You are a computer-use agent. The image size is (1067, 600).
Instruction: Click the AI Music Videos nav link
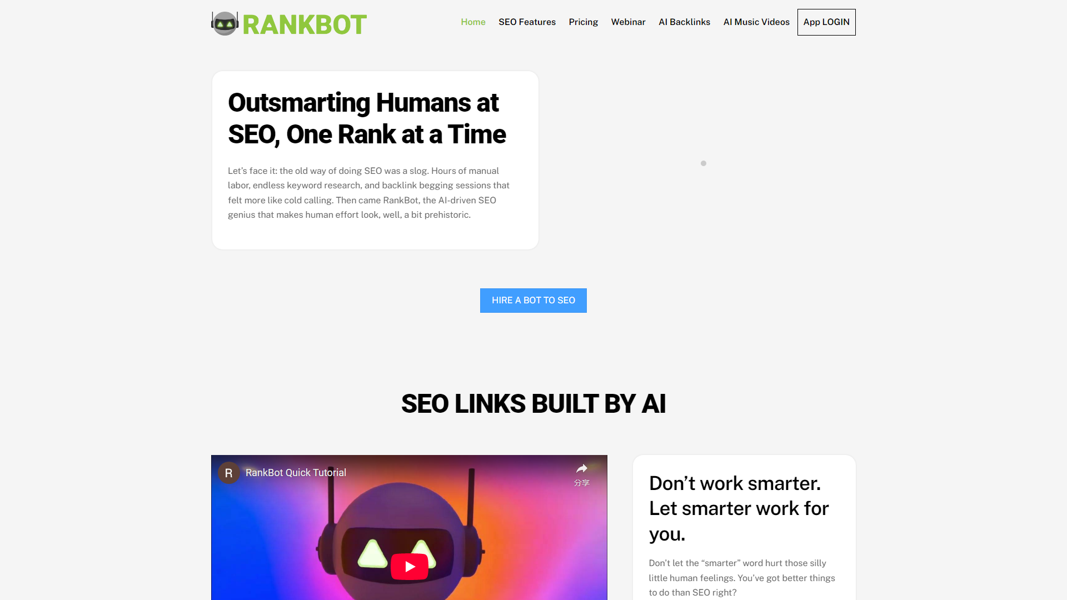tap(756, 22)
